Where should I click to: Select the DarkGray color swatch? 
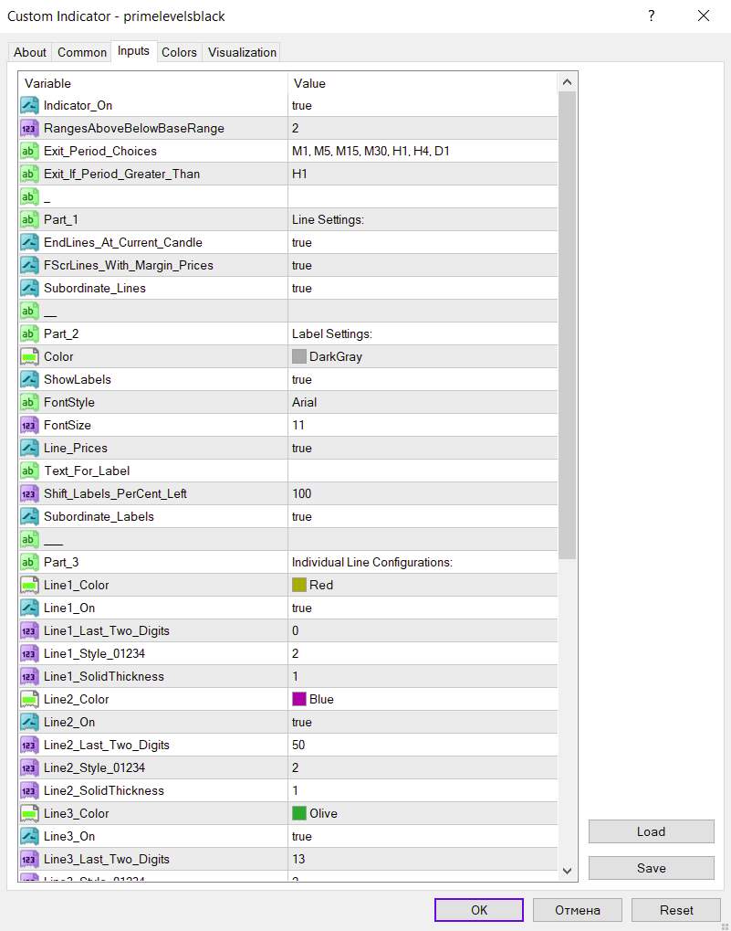299,356
